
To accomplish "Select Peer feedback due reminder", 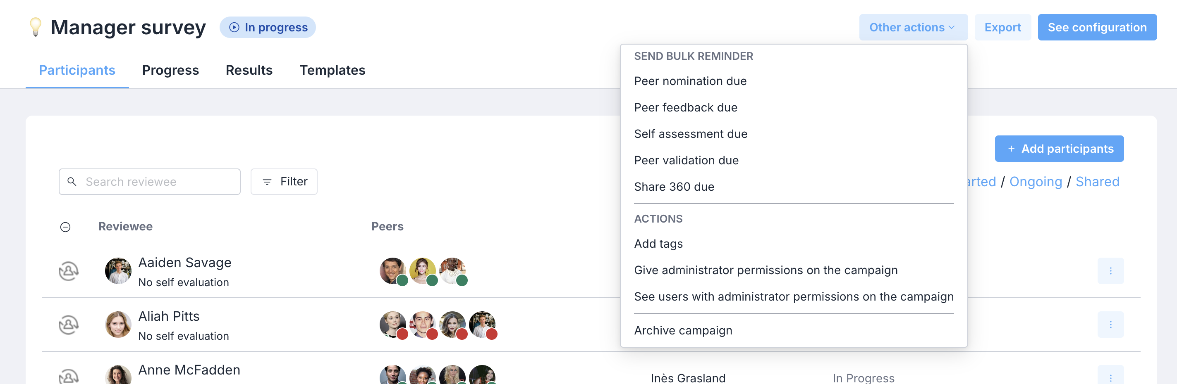I will click(x=685, y=108).
